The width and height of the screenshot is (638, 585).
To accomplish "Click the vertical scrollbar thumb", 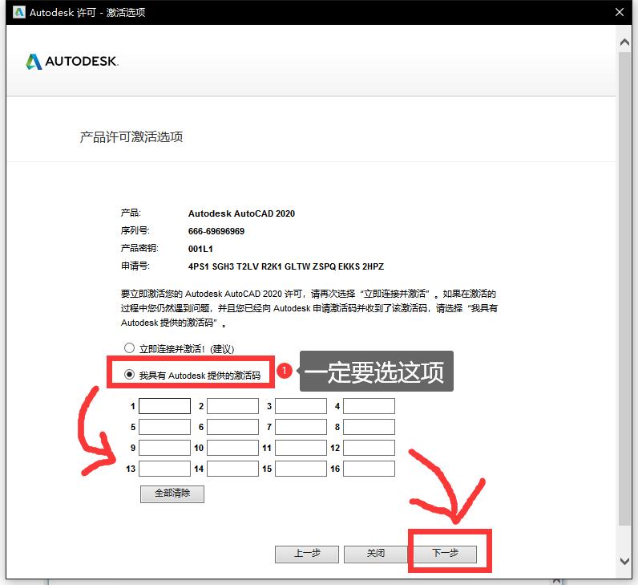I will click(624, 288).
